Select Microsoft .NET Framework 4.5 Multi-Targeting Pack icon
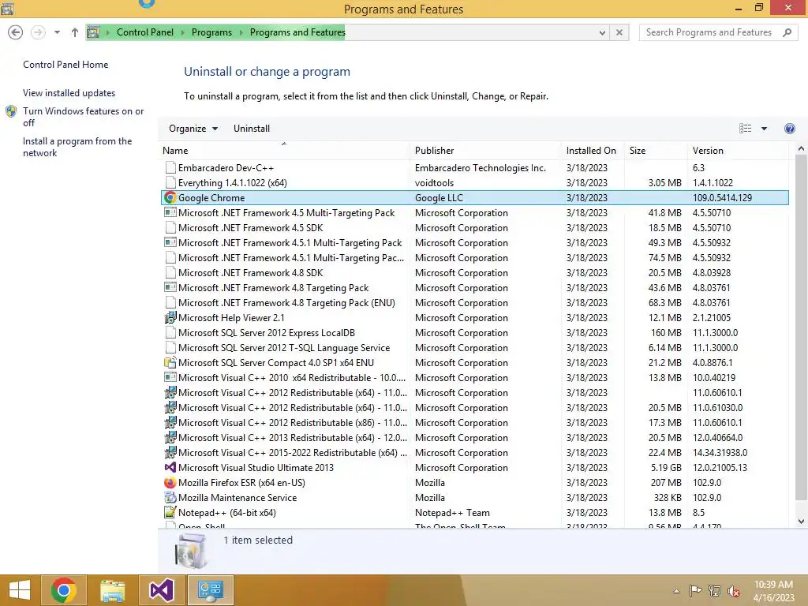The width and height of the screenshot is (808, 606). point(170,213)
